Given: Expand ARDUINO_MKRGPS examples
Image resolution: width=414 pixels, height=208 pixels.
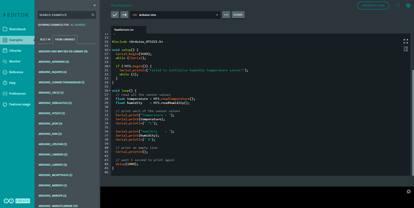Looking at the screenshot, I should tap(52, 195).
